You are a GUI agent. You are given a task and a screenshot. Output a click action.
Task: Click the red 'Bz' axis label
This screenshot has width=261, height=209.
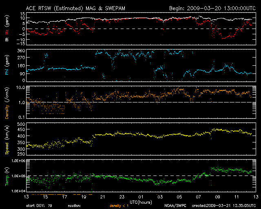coord(7,31)
